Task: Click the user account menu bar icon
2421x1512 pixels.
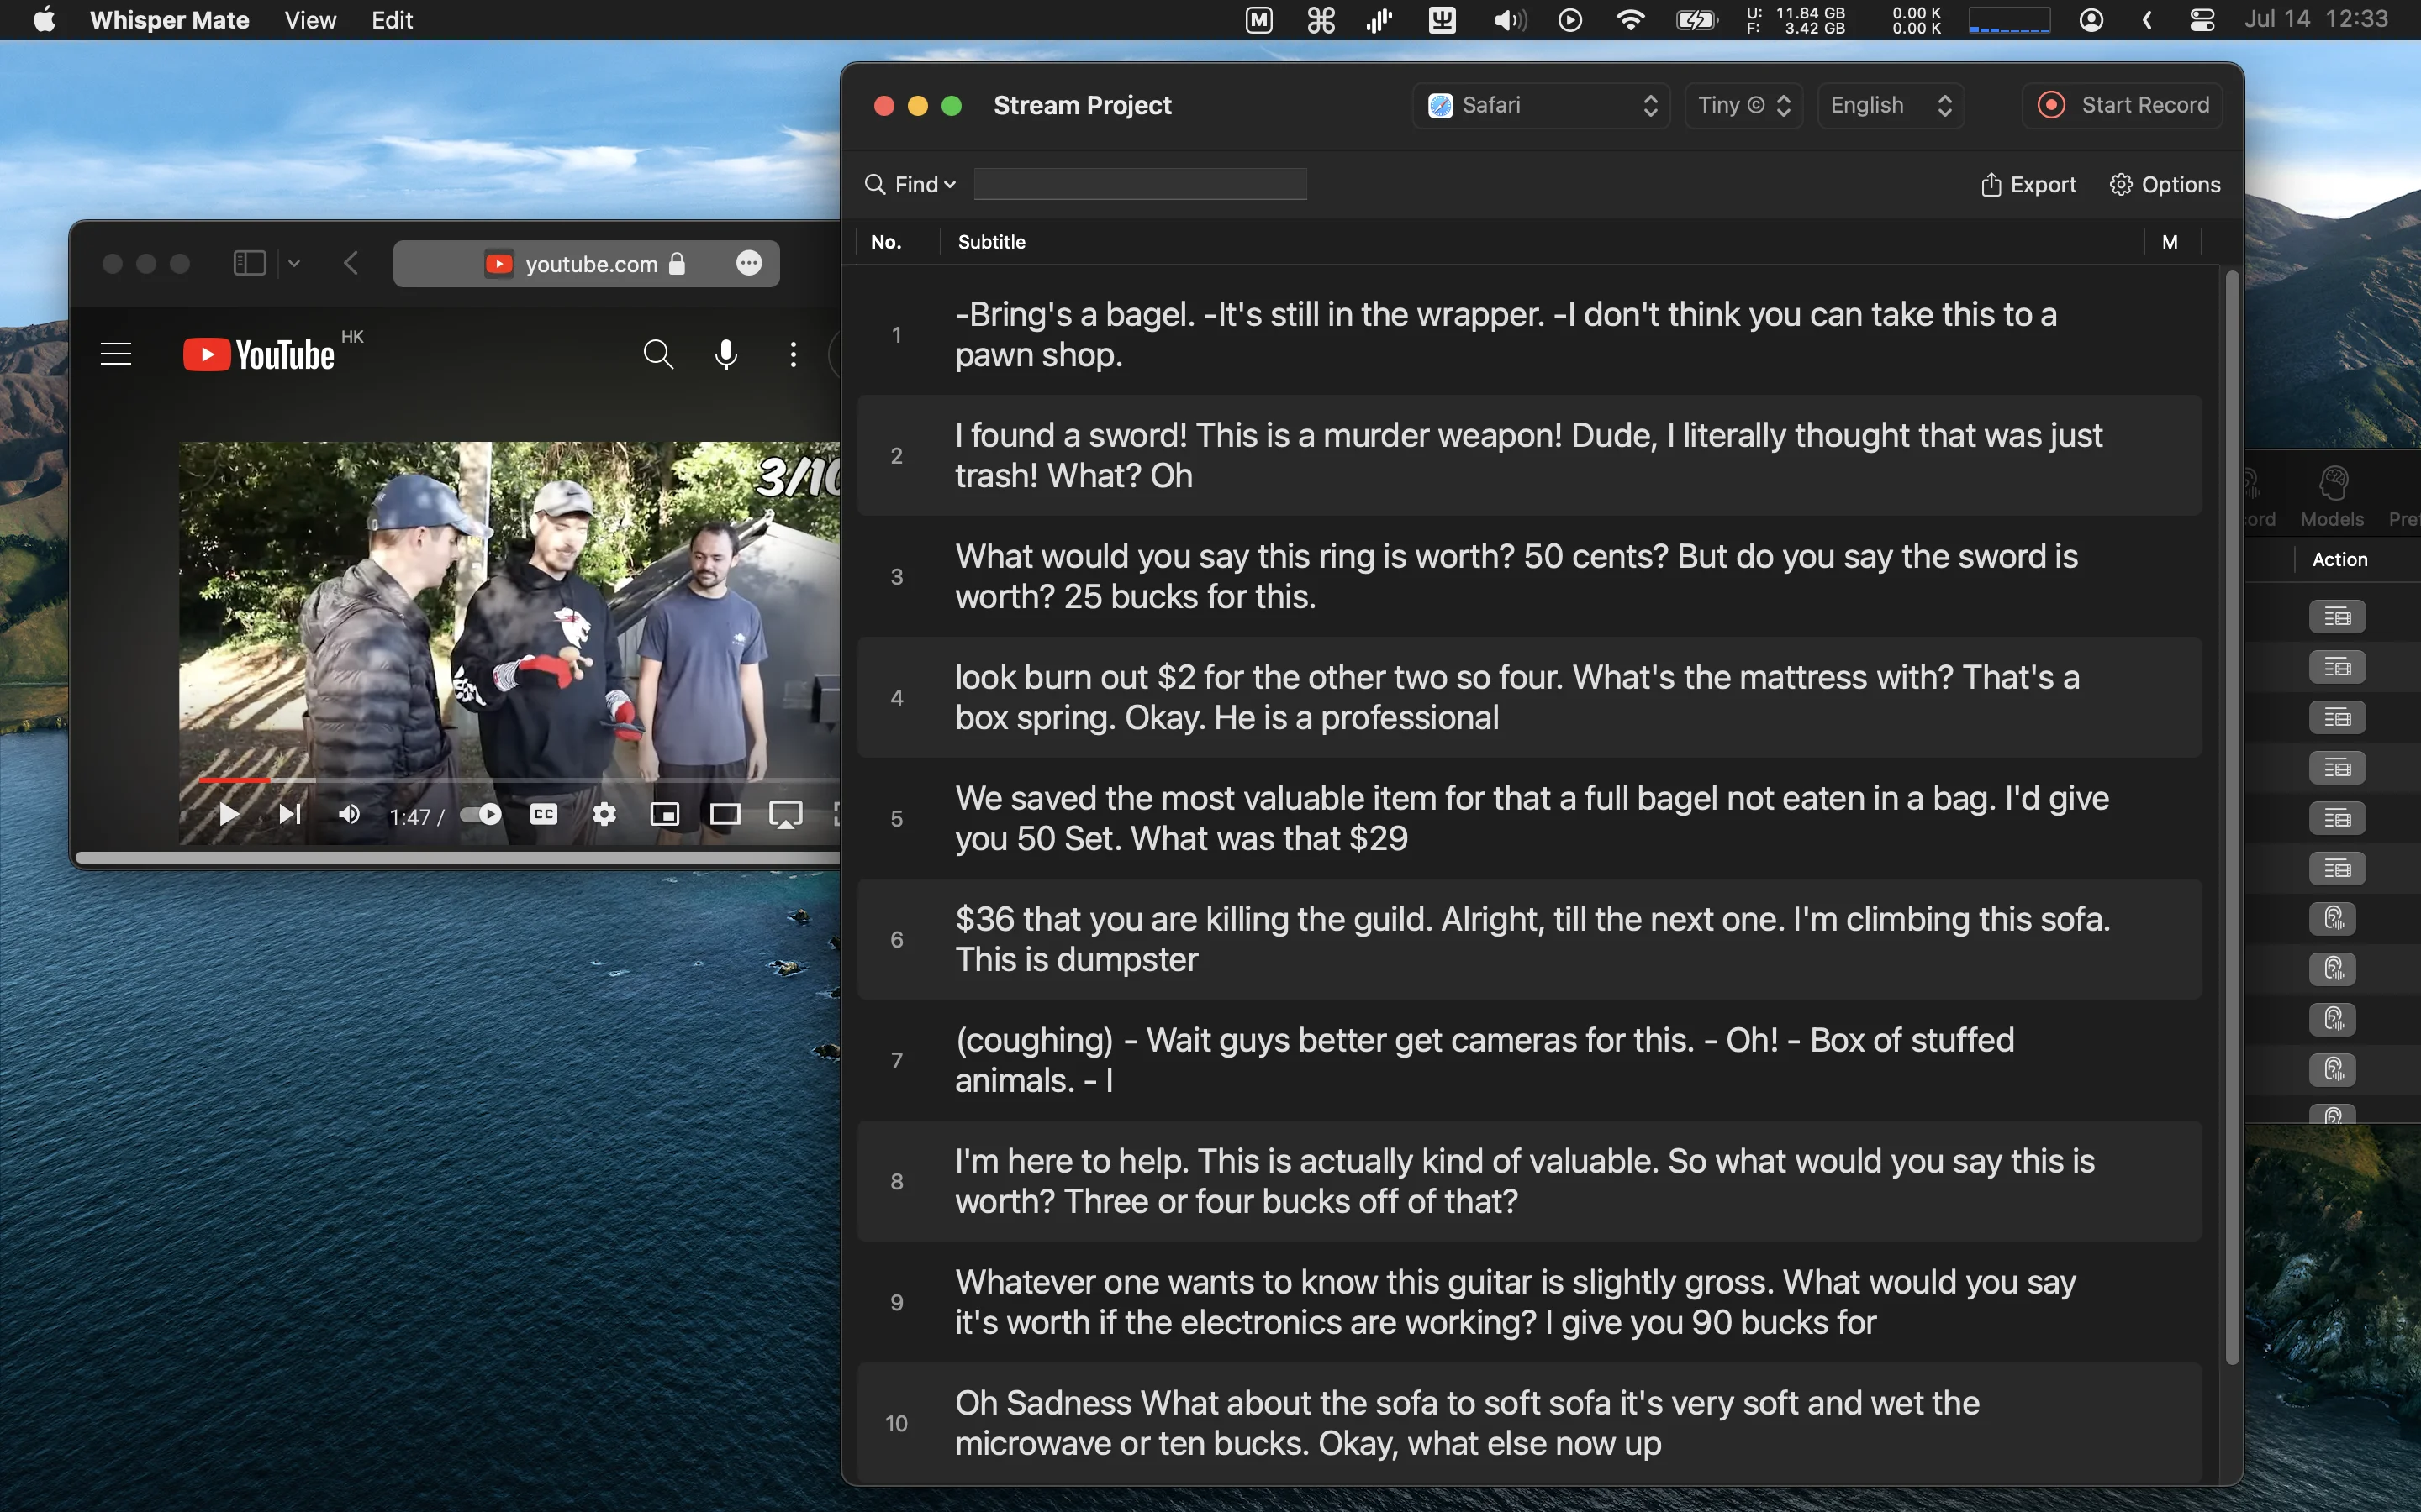Action: (2091, 20)
